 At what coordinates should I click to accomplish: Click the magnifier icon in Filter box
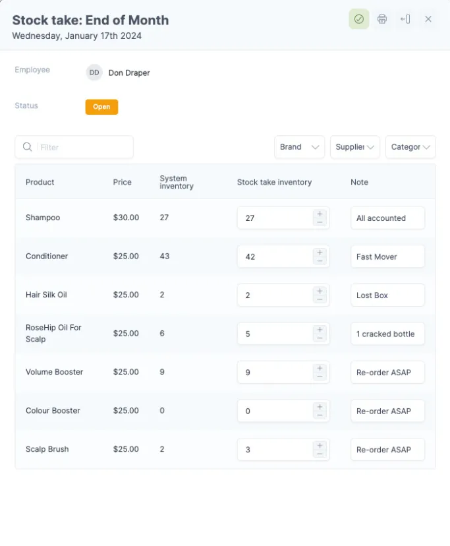pyautogui.click(x=28, y=147)
